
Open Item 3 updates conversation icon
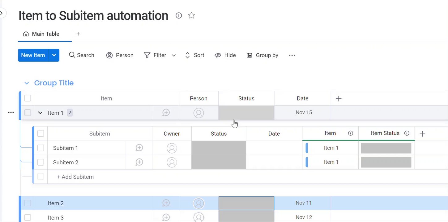tap(166, 217)
